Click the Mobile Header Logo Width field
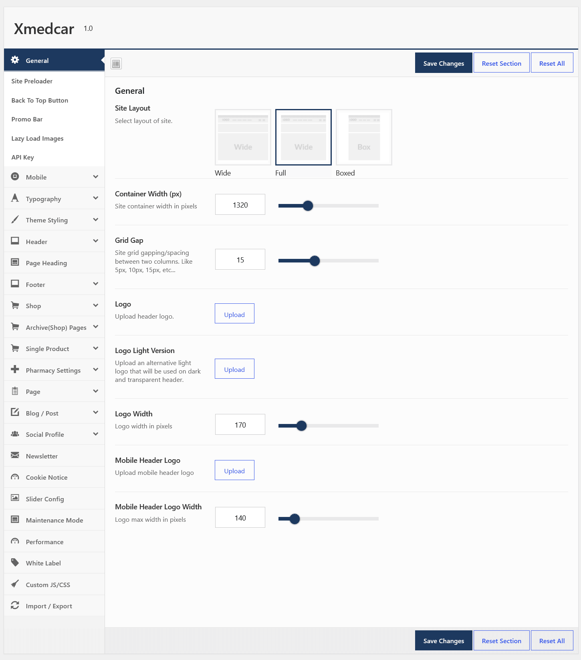 click(x=240, y=517)
